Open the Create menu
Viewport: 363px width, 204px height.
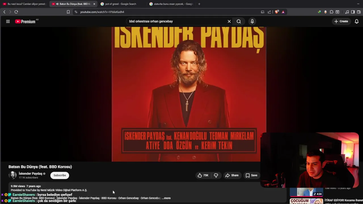click(341, 21)
